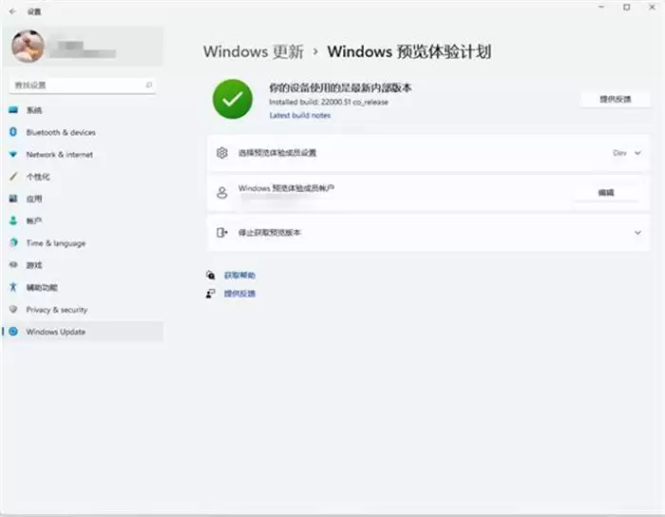Click the Installed build version text
Viewport: 665px width, 517px height.
coord(329,103)
